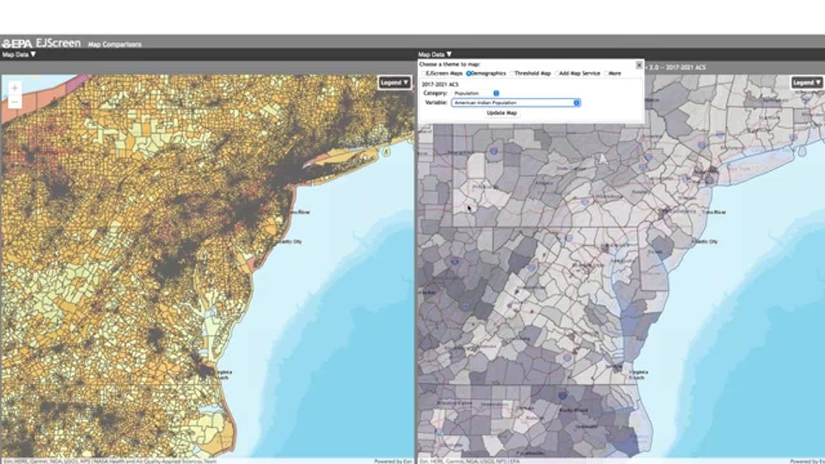
Task: Select the EJScreen Maps radio option
Action: pos(423,73)
